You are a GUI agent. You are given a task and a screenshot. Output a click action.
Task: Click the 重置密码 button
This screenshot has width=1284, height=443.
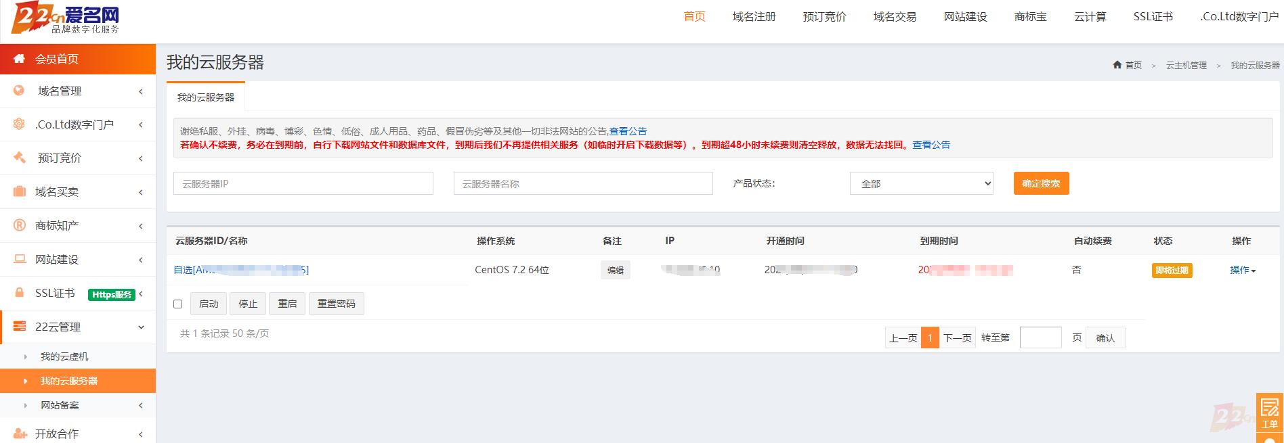[x=336, y=304]
